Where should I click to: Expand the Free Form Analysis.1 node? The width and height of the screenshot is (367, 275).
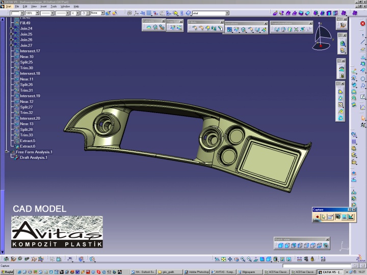coord(7,152)
